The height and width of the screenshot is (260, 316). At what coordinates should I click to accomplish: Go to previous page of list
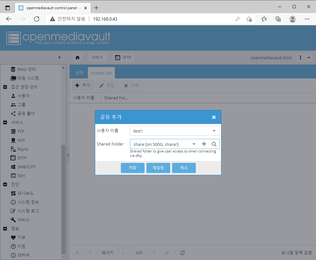tap(90, 253)
